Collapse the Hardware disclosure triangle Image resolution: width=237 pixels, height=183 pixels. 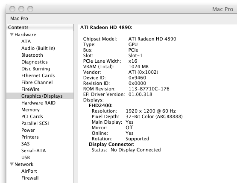(12, 35)
